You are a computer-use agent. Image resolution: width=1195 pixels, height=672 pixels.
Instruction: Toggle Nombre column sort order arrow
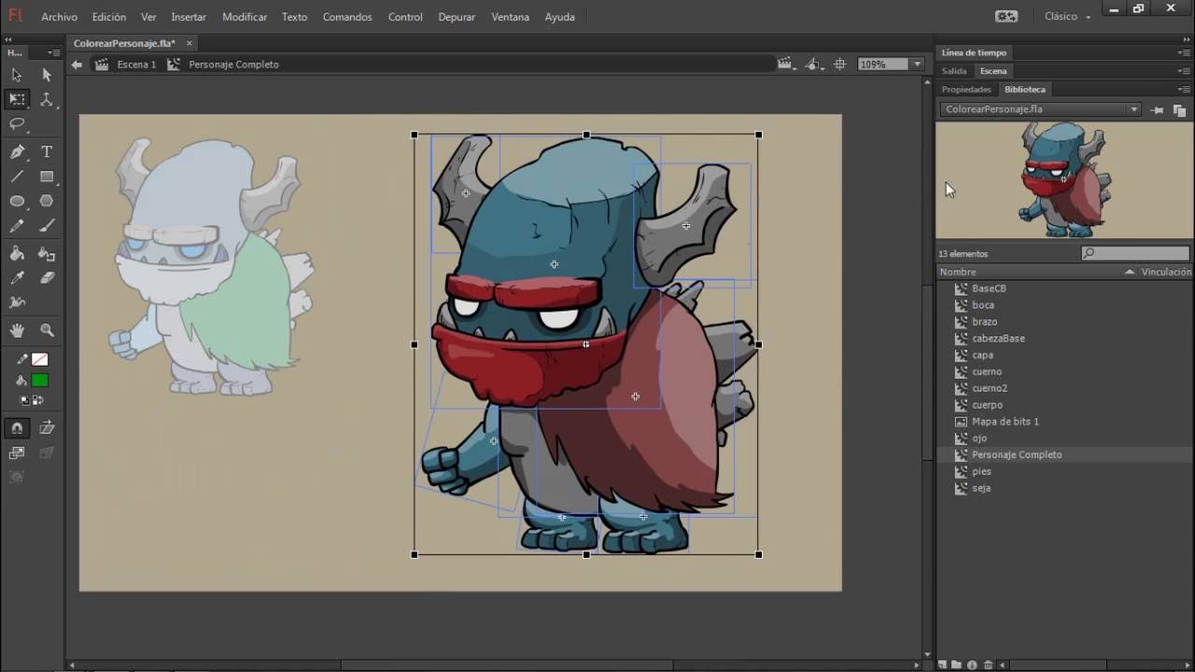pyautogui.click(x=1130, y=273)
